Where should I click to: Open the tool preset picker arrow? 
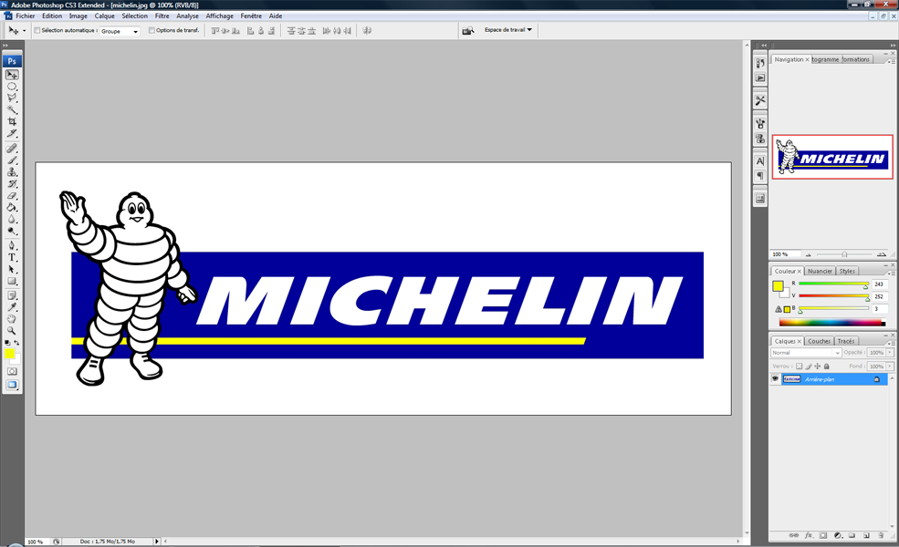pos(24,31)
